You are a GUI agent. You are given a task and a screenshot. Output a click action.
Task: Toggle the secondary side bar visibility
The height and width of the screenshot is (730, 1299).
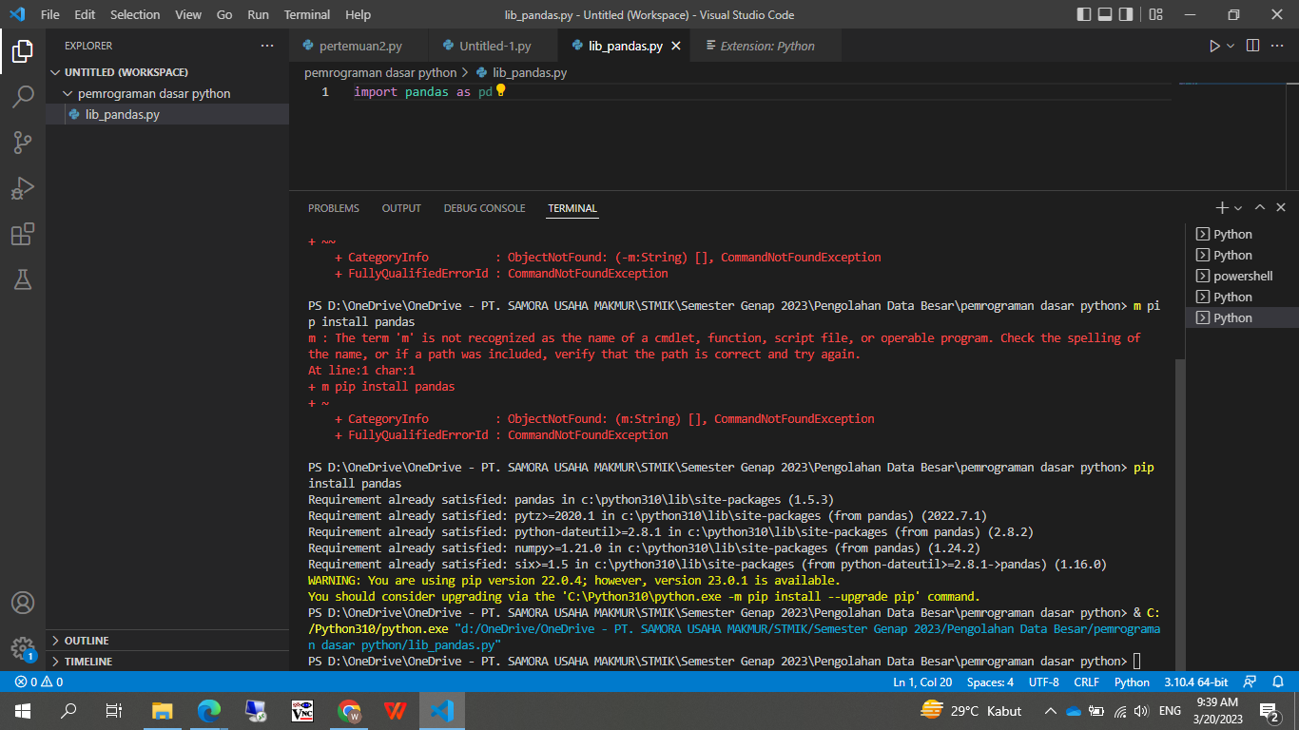[1127, 14]
